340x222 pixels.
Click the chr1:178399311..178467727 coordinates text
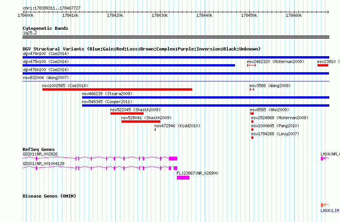coord(52,8)
